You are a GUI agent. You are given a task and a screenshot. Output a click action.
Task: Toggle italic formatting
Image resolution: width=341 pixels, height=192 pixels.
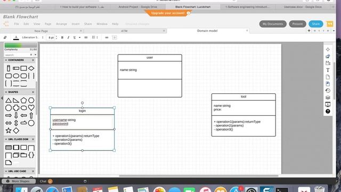click(68, 37)
